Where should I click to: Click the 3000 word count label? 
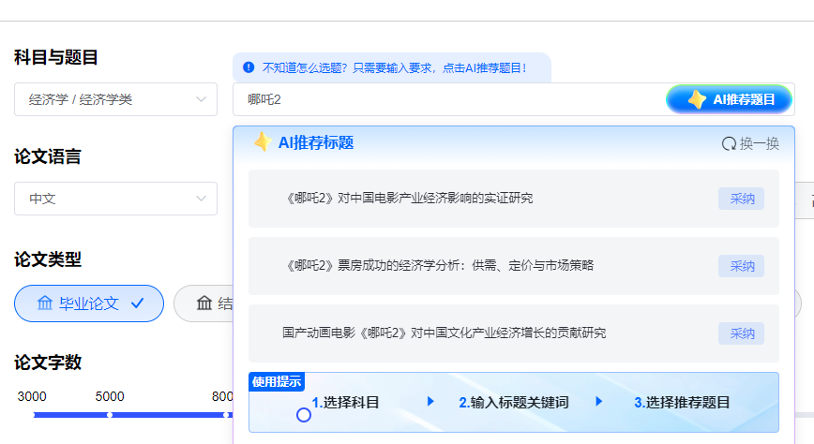pos(32,397)
